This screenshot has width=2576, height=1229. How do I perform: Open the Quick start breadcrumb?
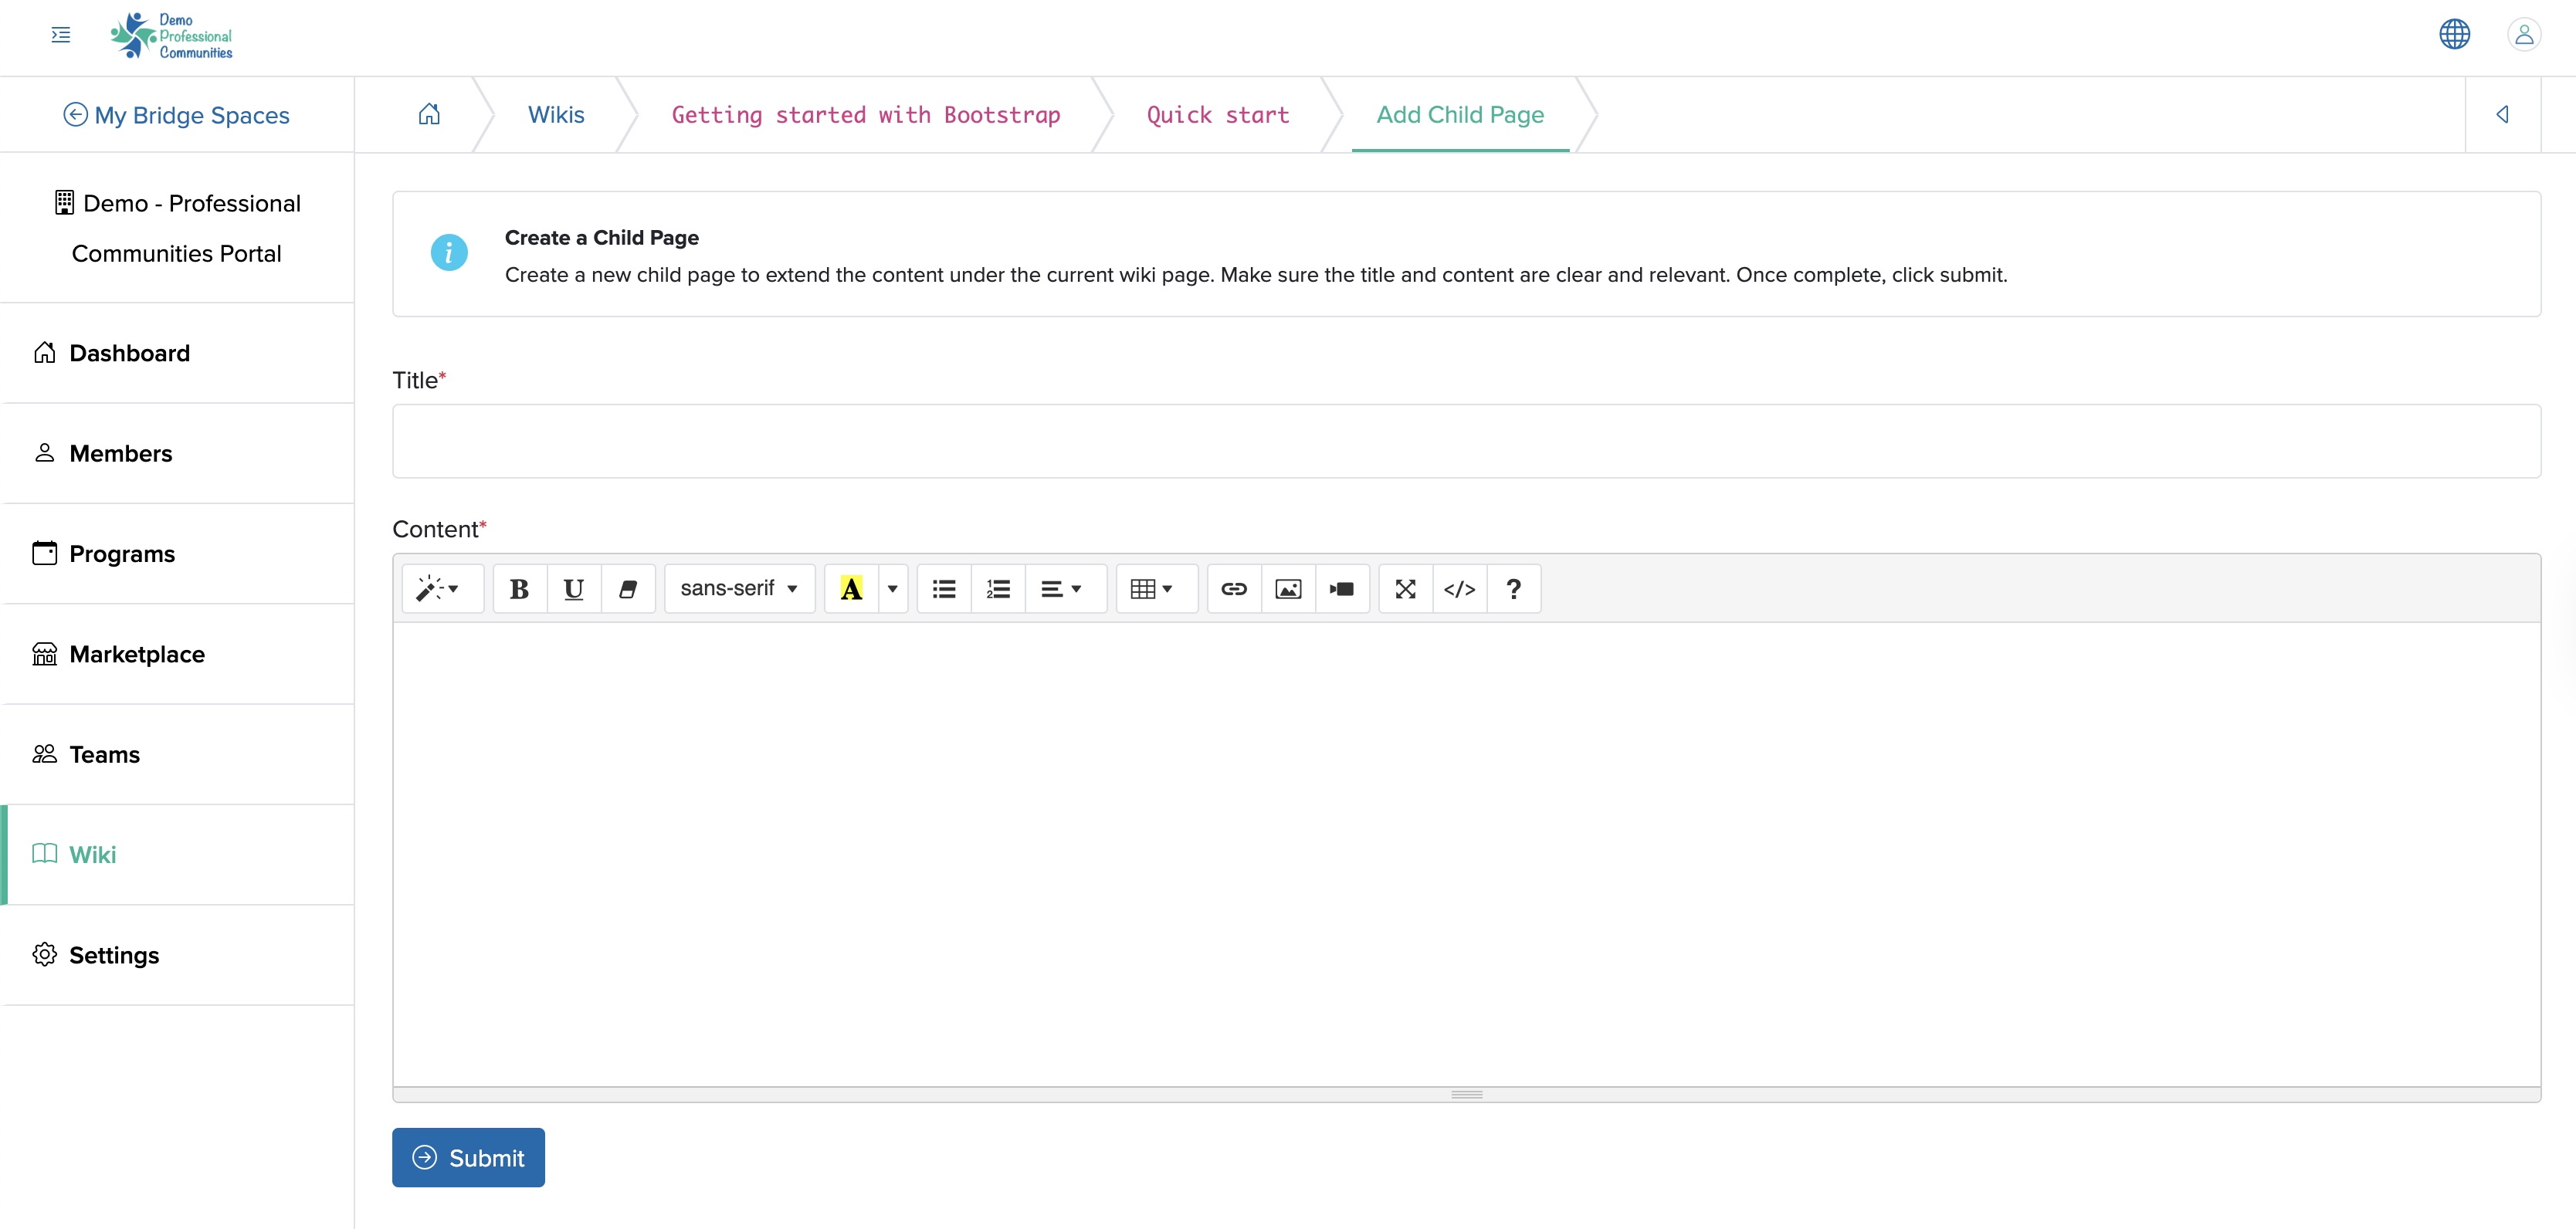tap(1218, 115)
